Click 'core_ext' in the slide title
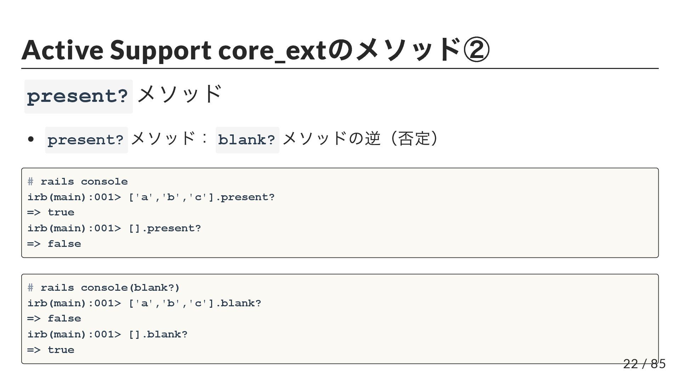Screen dimensions: 680x382 tap(272, 50)
